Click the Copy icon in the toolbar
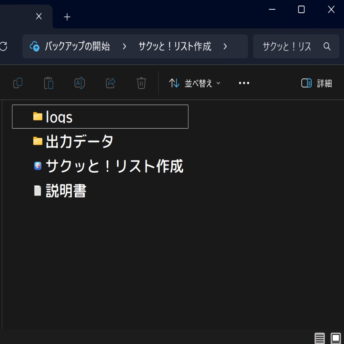The height and width of the screenshot is (344, 344). click(x=18, y=83)
